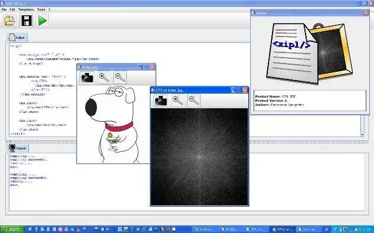This screenshot has height=233, width=374.
Task: Click the Product Name line in About
Action: (275, 96)
